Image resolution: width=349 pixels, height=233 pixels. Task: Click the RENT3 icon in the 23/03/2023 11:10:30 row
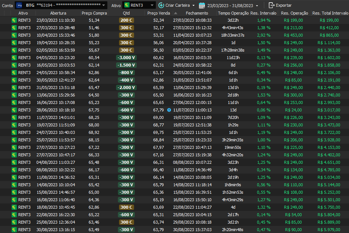pyautogui.click(x=14, y=20)
